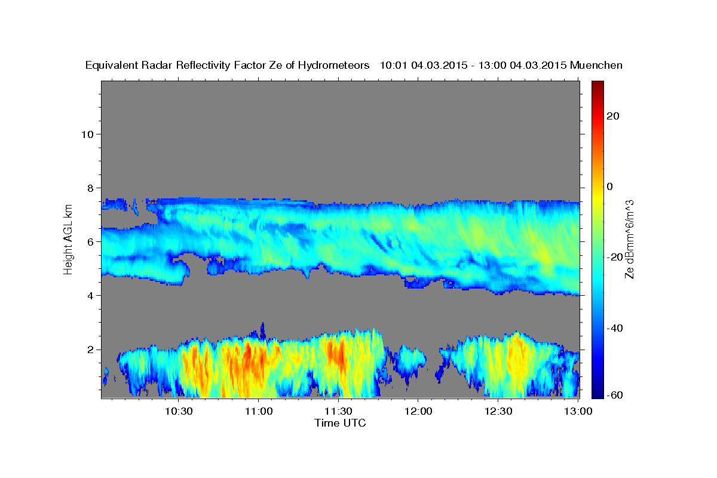This screenshot has height=478, width=717.
Task: Click the 13:00 time tick label
Action: click(x=578, y=411)
